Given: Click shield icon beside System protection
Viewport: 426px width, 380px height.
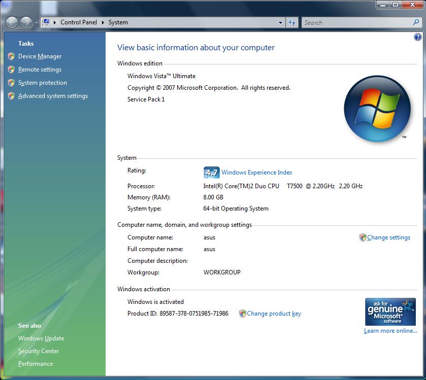Looking at the screenshot, I should (11, 83).
